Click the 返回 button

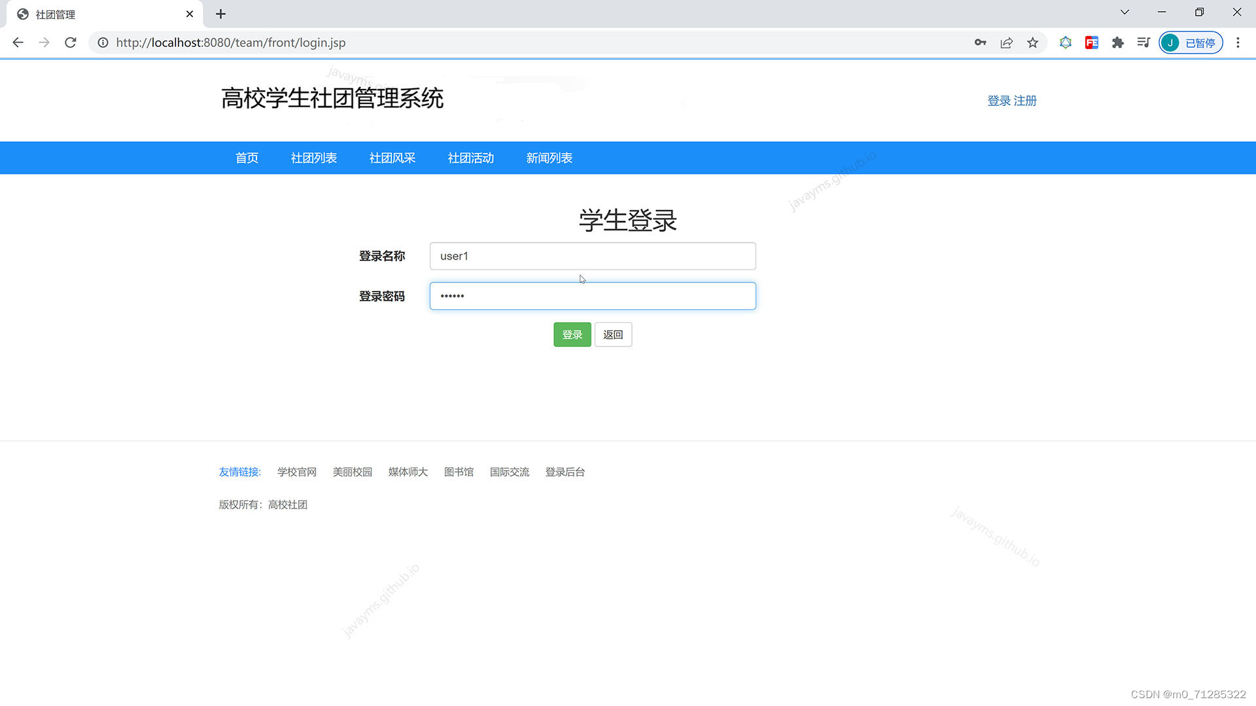tap(613, 335)
